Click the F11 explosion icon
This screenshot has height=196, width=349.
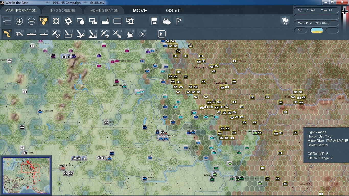click(x=130, y=34)
